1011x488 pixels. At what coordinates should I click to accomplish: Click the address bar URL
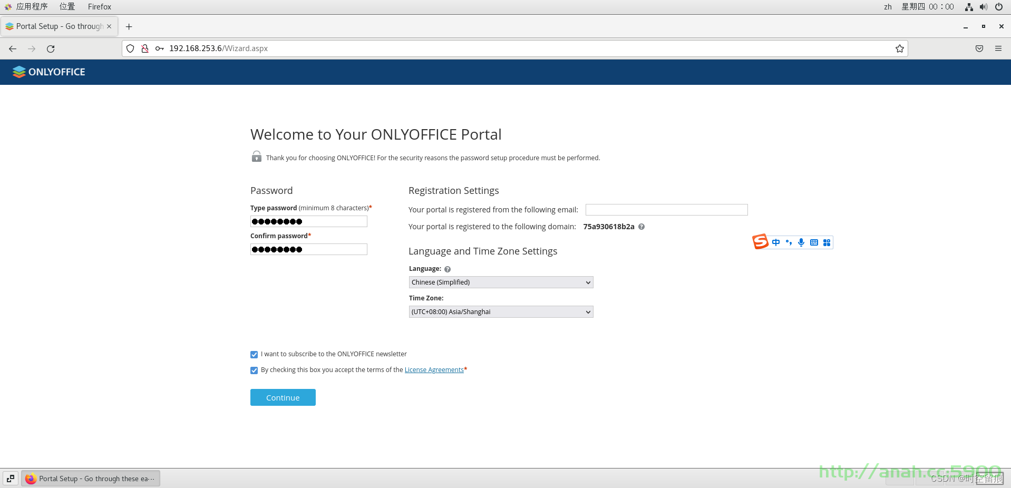tap(218, 48)
